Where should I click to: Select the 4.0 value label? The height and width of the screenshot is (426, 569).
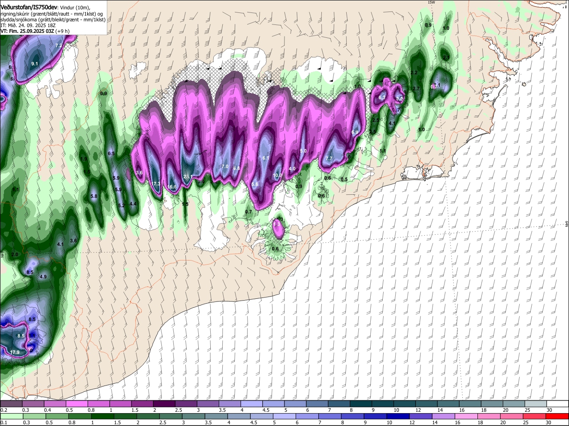click(x=292, y=169)
